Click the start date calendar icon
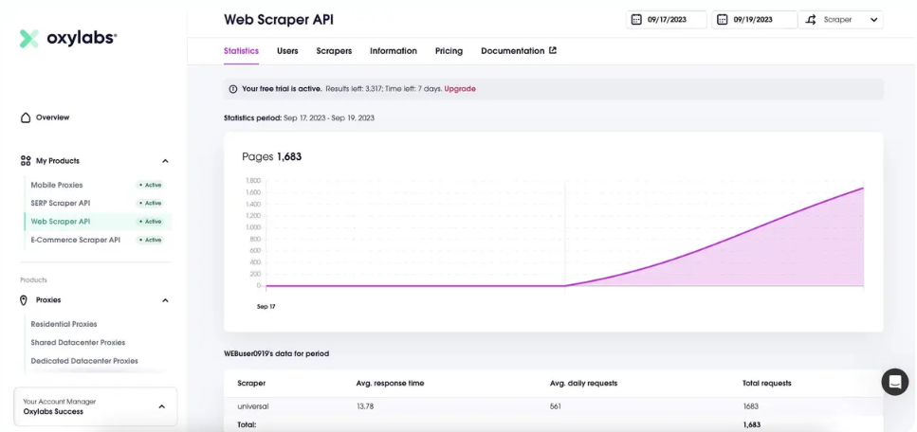The image size is (917, 432). click(636, 19)
